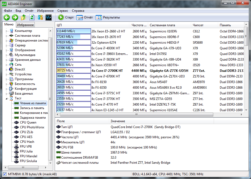Click the CPU Hash chip icon
This screenshot has height=179, width=251.
16,142
